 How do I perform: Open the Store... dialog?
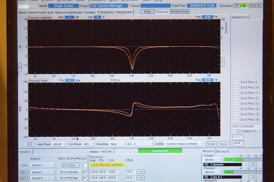[73, 166]
